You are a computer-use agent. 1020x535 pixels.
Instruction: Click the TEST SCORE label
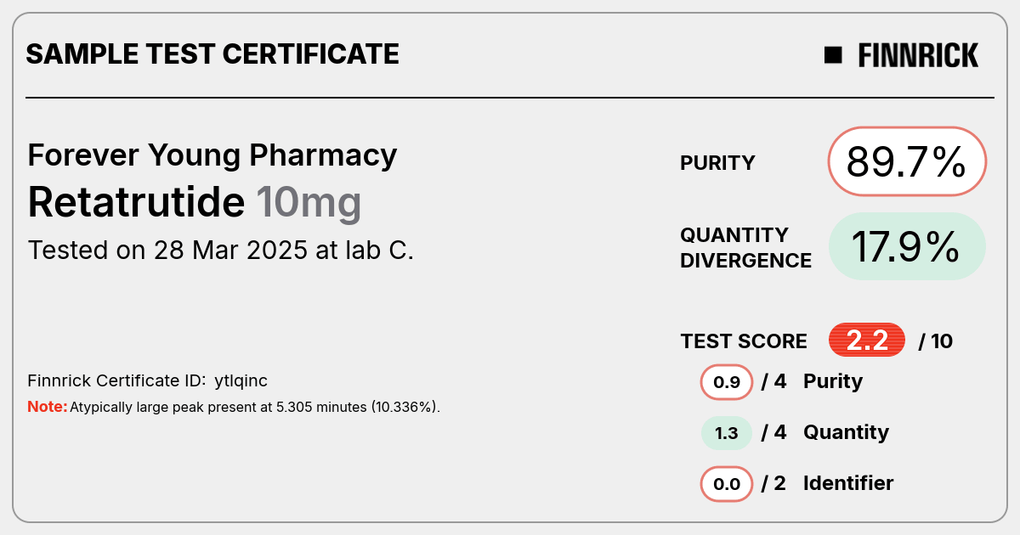(x=744, y=341)
